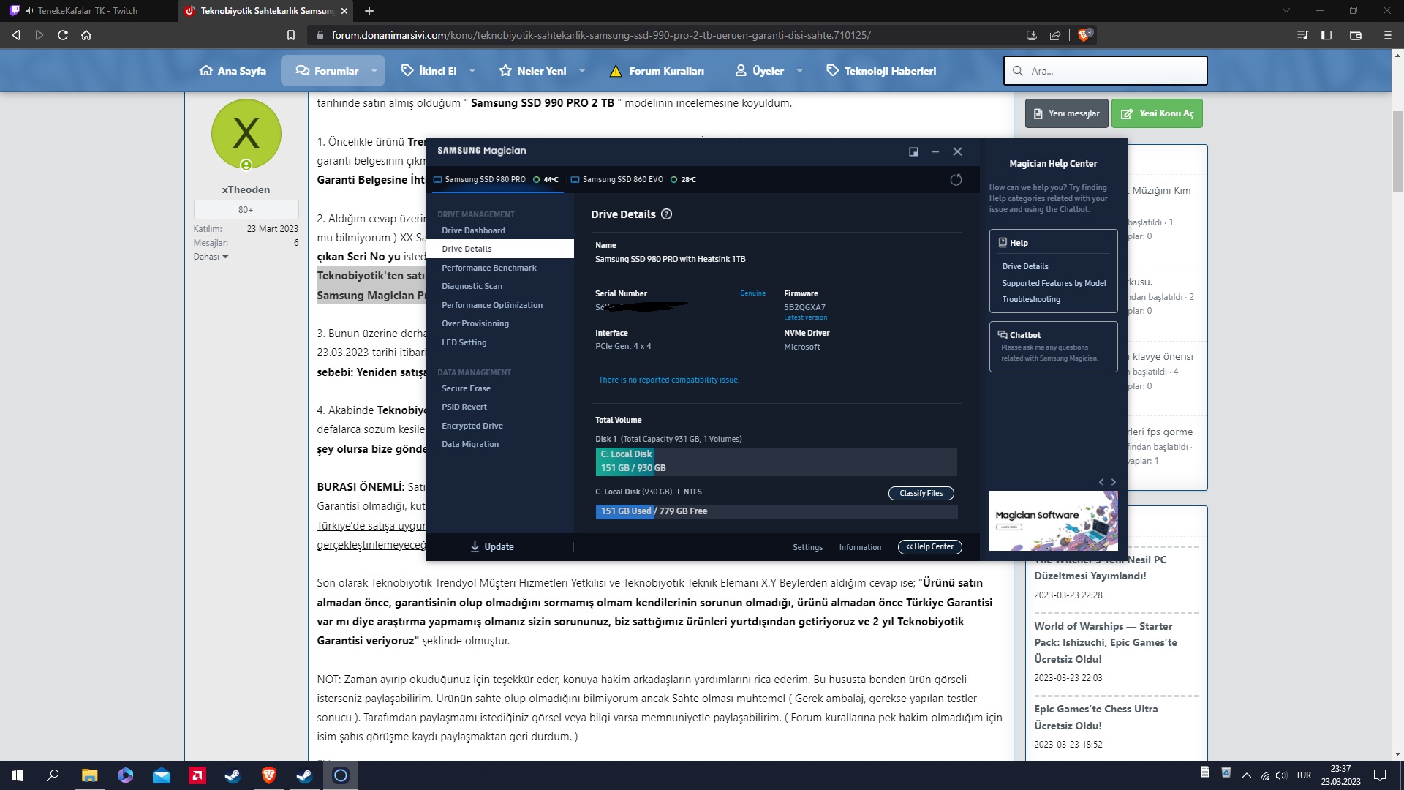This screenshot has width=1404, height=790.
Task: Click the Yeni Konu Aç button
Action: (1157, 113)
